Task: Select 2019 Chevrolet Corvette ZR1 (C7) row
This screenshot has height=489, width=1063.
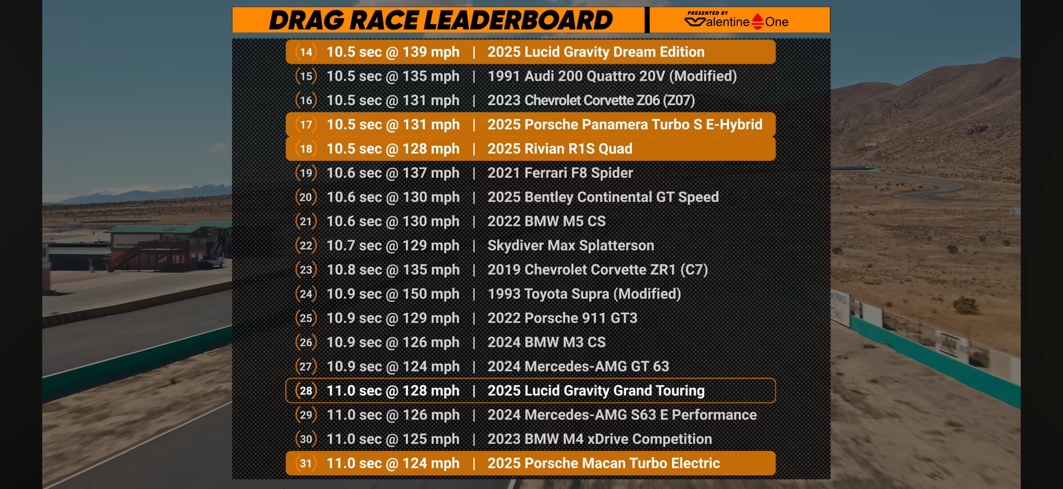Action: (531, 270)
